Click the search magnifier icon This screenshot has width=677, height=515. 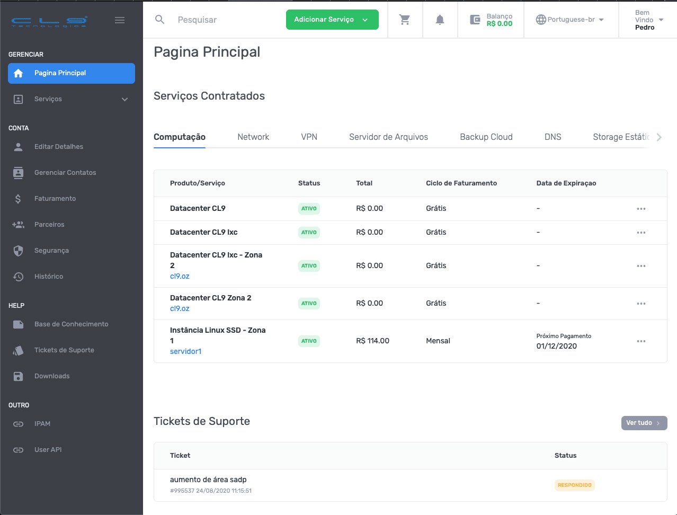[x=159, y=20]
